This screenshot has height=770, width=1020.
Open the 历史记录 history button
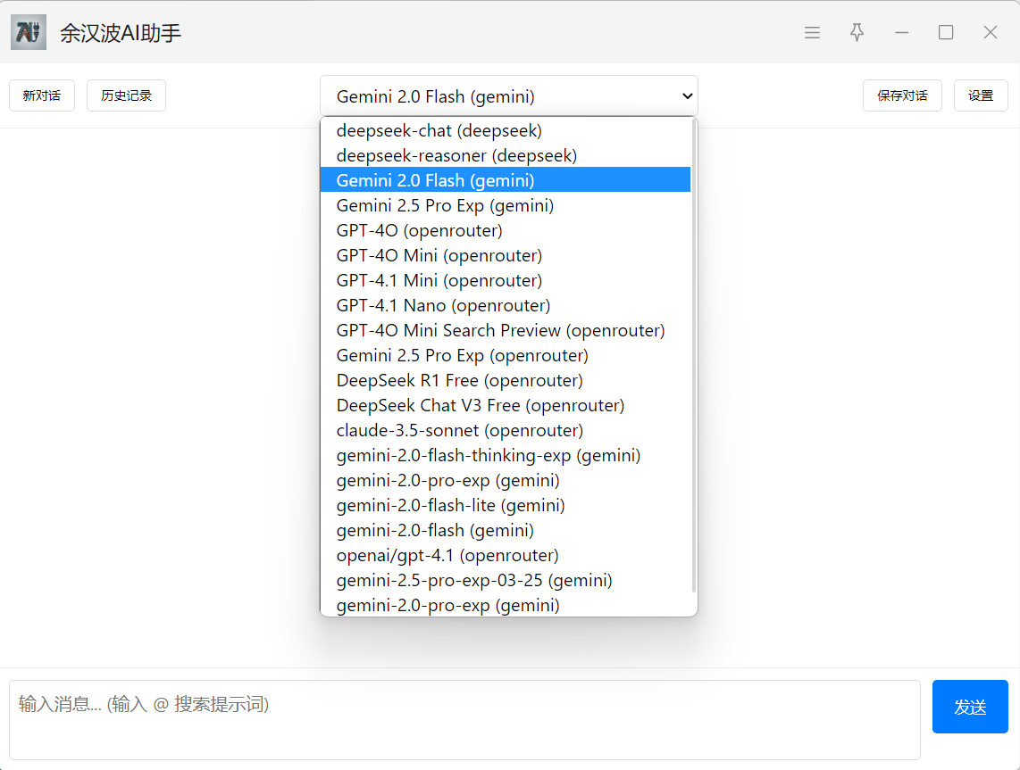coord(126,95)
